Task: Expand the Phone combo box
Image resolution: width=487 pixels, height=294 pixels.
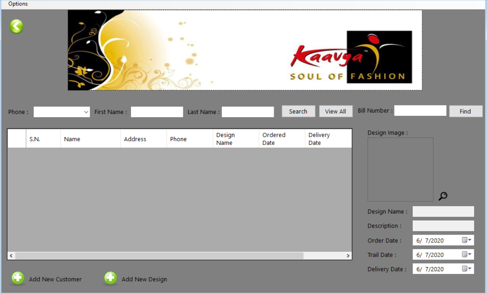Action: click(x=86, y=112)
